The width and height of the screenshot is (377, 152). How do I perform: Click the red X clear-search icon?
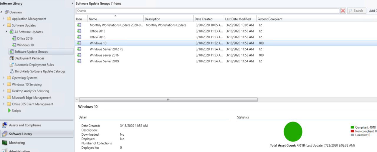343,11
